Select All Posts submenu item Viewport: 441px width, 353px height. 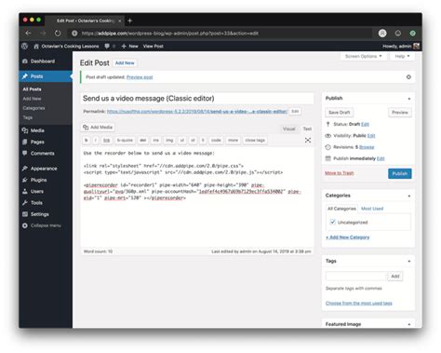(32, 89)
